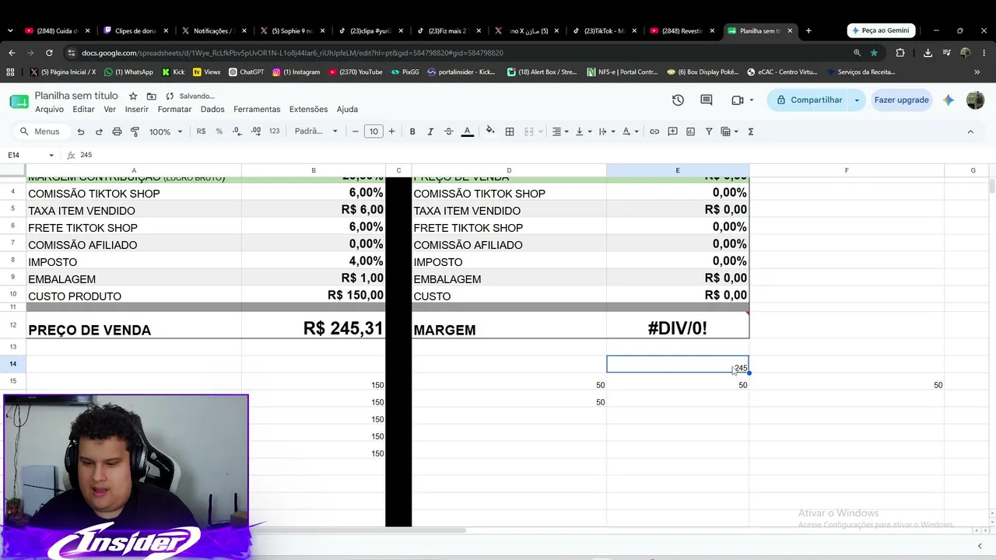Viewport: 996px width, 560px height.
Task: Open horizontal align dropdown
Action: pos(560,131)
